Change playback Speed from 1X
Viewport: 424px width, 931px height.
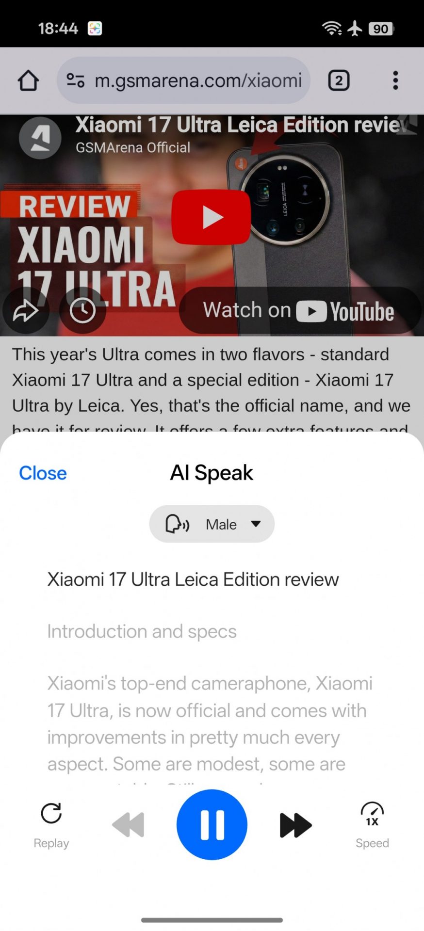(372, 825)
